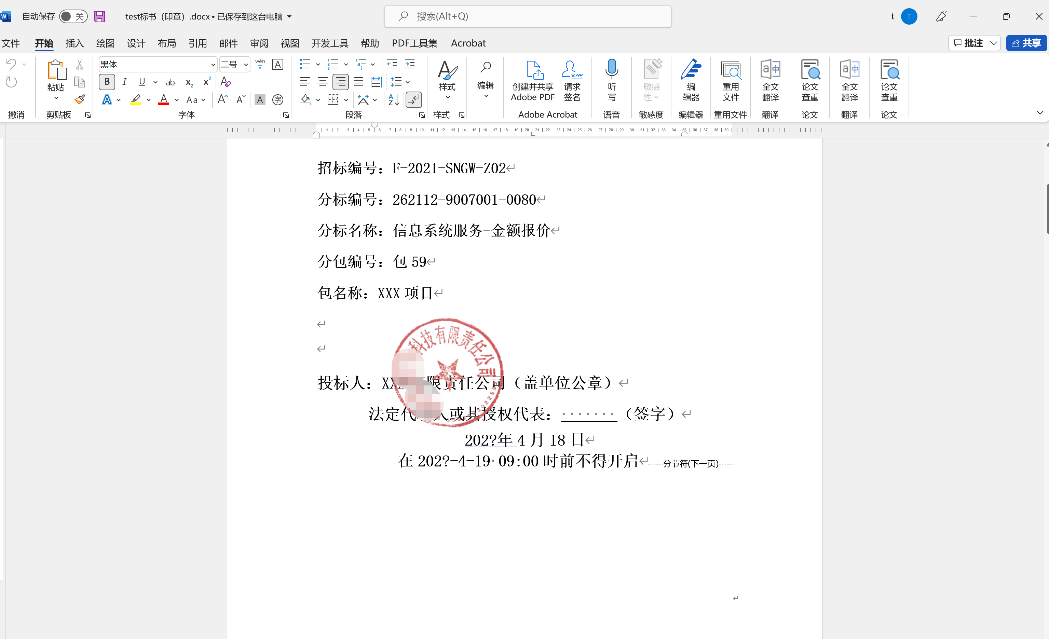
Task: Click the Share button
Action: click(x=1026, y=43)
